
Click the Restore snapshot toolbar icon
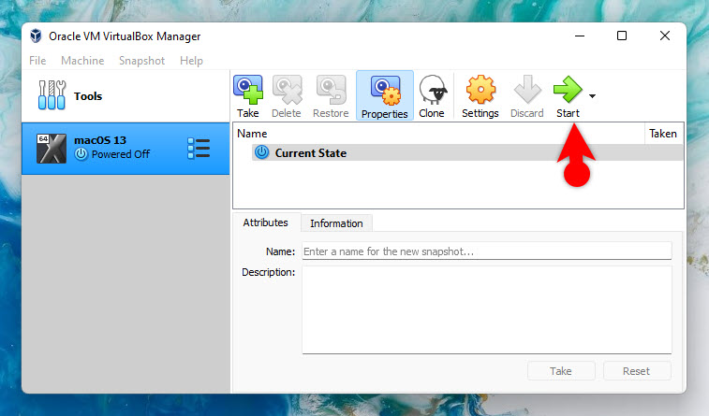point(331,91)
